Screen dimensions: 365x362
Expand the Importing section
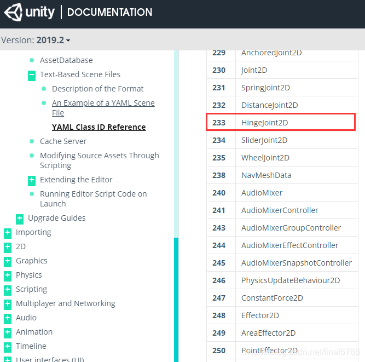coord(8,233)
